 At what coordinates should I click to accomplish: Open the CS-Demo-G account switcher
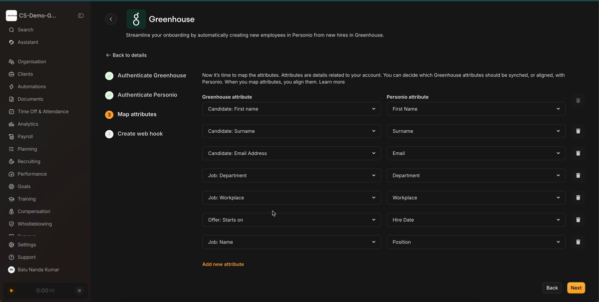(x=31, y=16)
